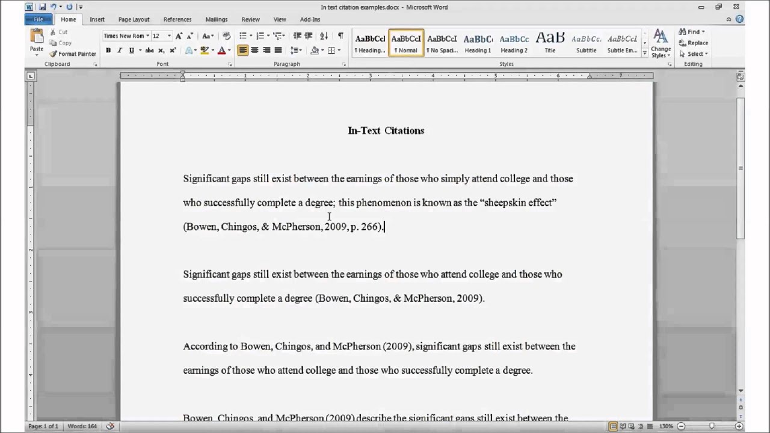Viewport: 770px width, 433px height.
Task: Click the zoom slider handle
Action: click(x=712, y=426)
